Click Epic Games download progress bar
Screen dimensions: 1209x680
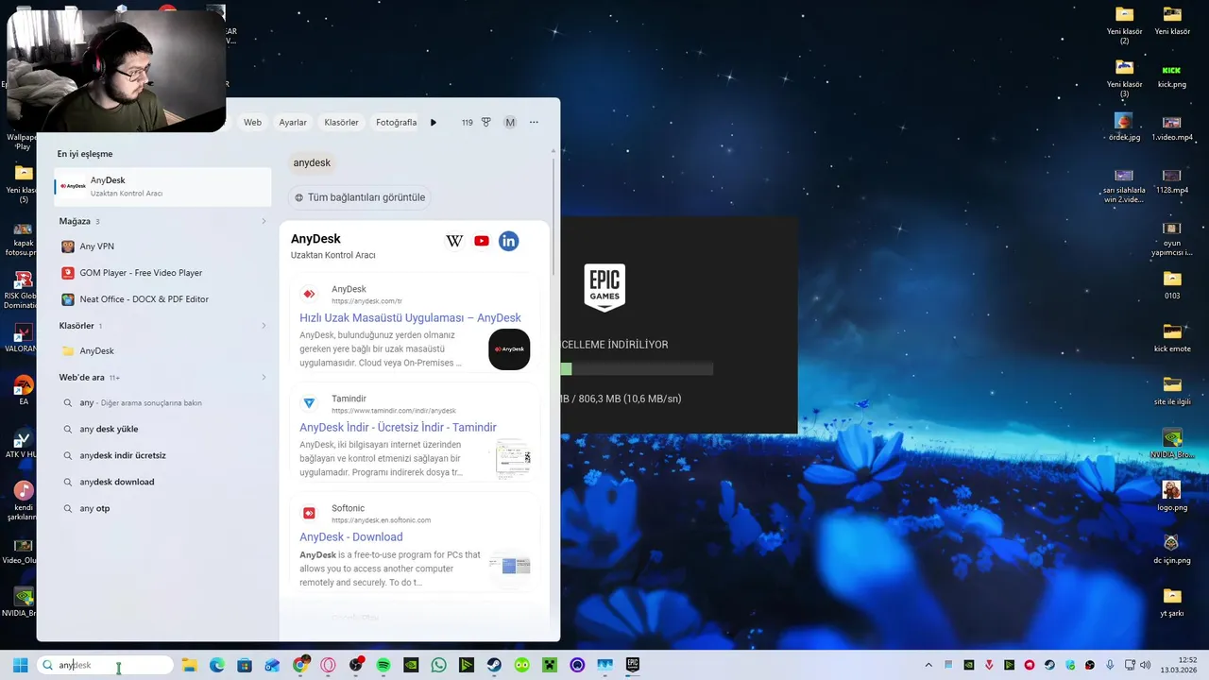pyautogui.click(x=637, y=369)
